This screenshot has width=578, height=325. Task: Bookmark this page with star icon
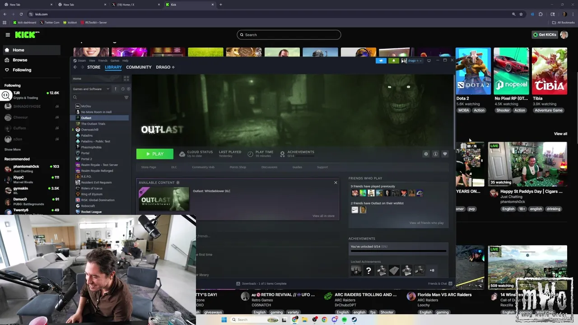(521, 14)
